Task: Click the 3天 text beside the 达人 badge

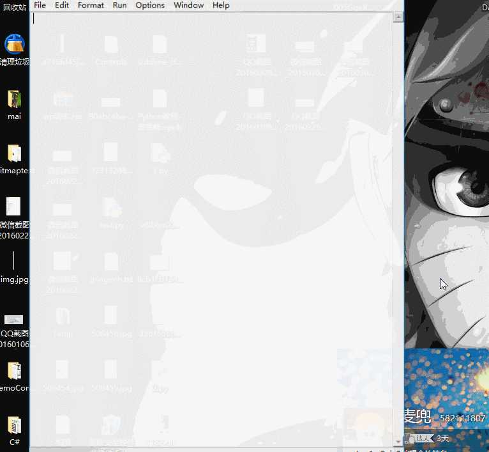Action: (442, 439)
